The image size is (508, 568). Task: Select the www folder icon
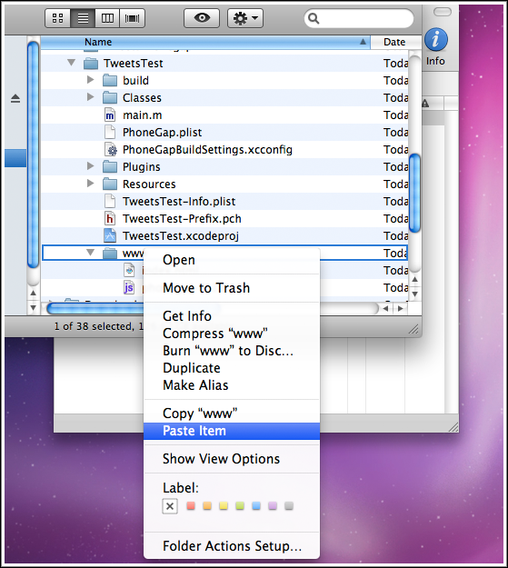click(x=110, y=254)
